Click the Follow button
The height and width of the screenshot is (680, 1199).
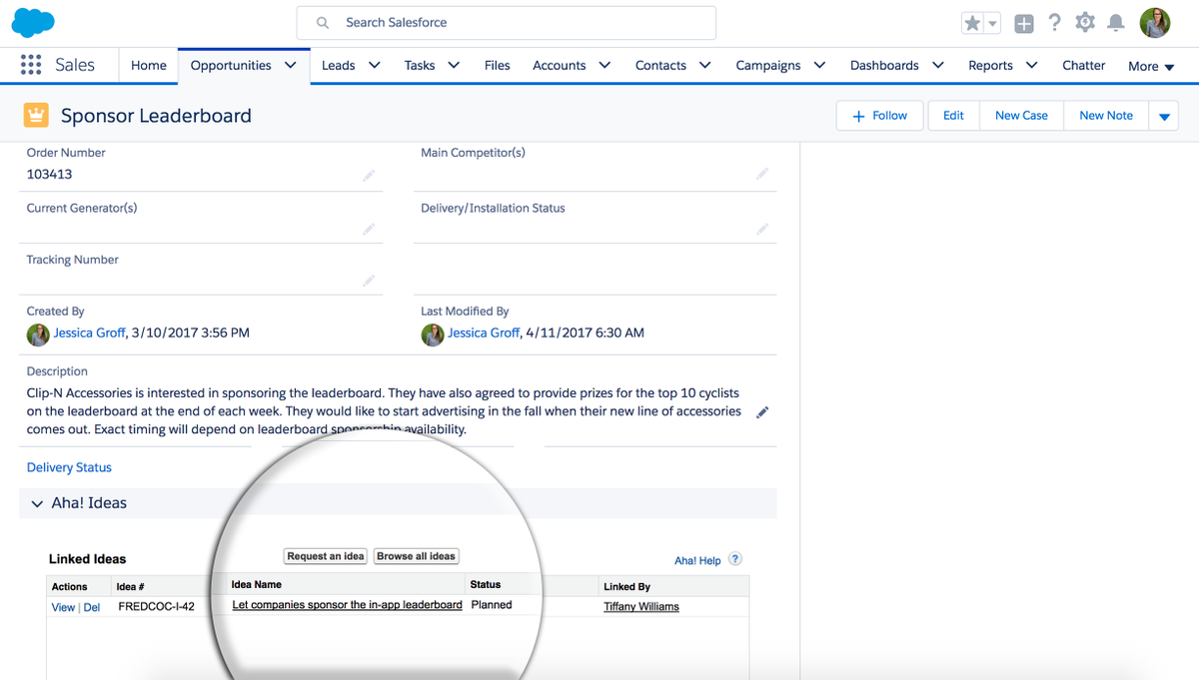pyautogui.click(x=879, y=116)
